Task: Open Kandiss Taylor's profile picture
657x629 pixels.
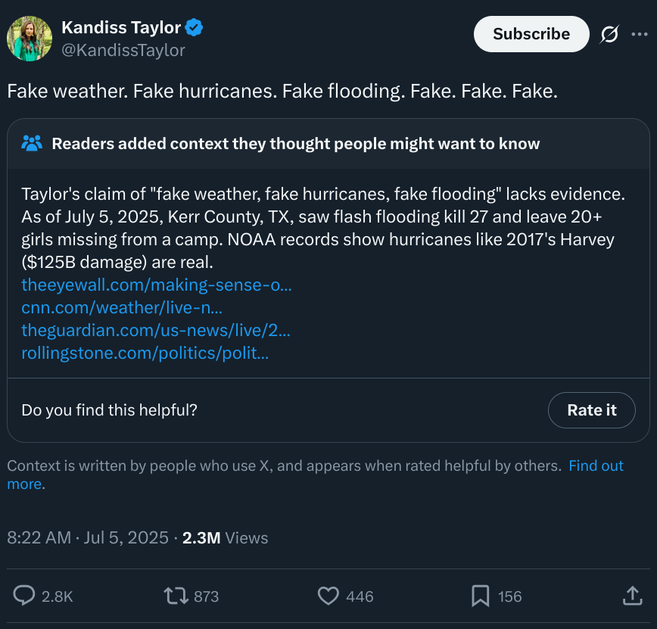Action: pos(30,39)
